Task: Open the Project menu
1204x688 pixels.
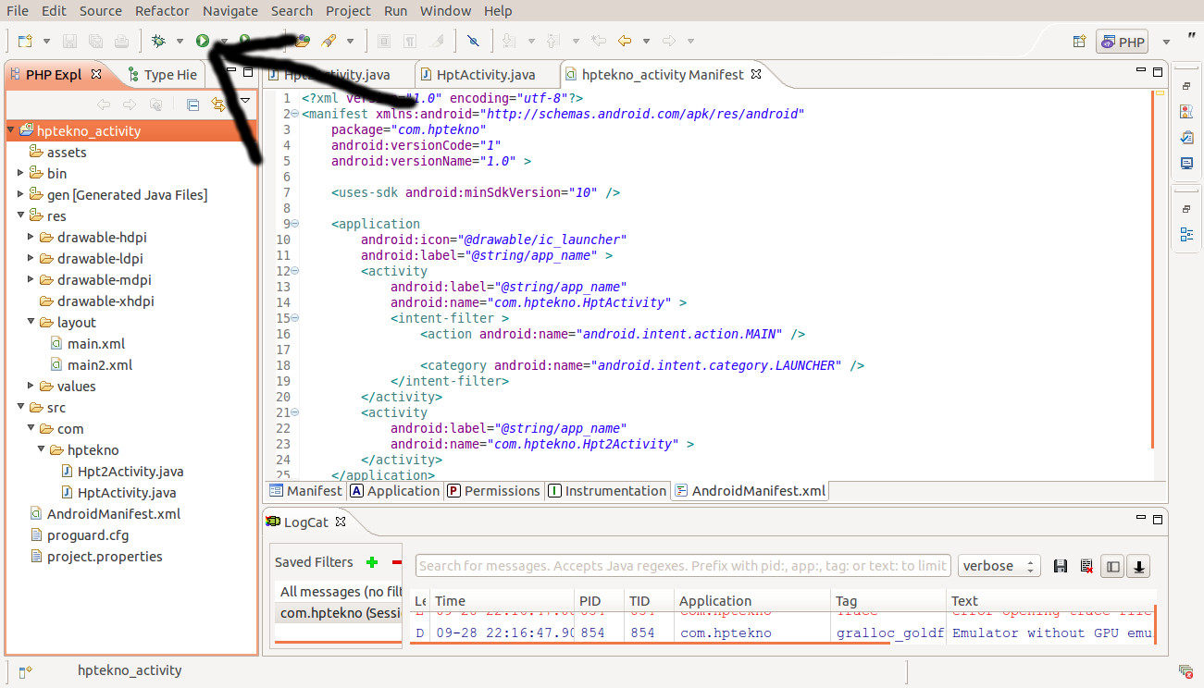Action: [x=348, y=11]
